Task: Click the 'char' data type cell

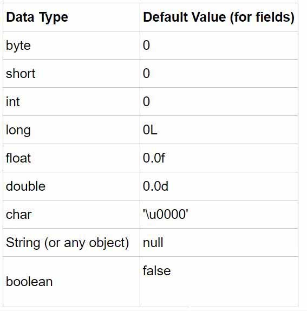Action: [x=71, y=214]
